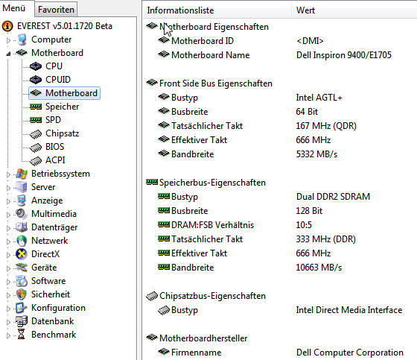Click the CPU chip icon
Screen dimensions: 417x360
(36, 66)
